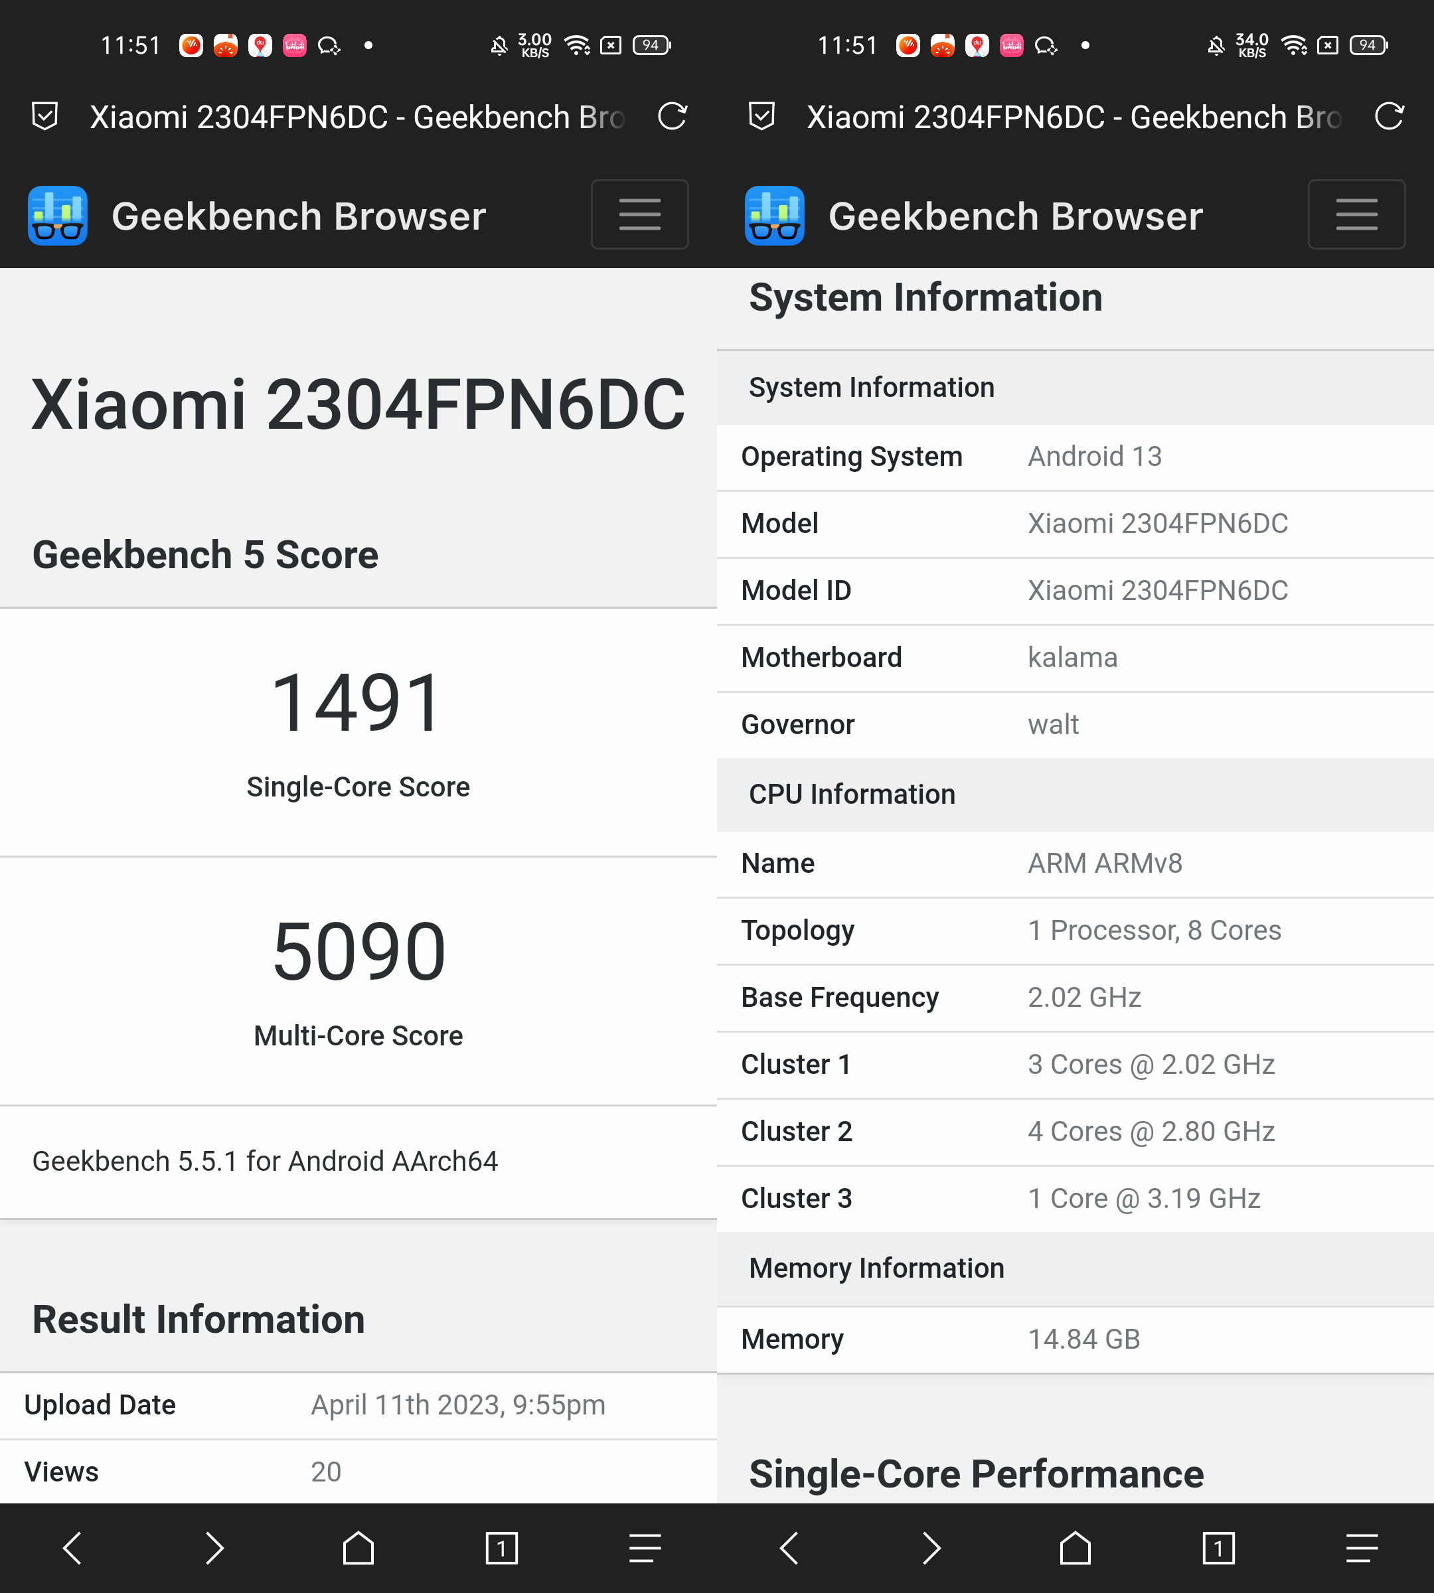Tap the security shield in the address bar

click(45, 115)
